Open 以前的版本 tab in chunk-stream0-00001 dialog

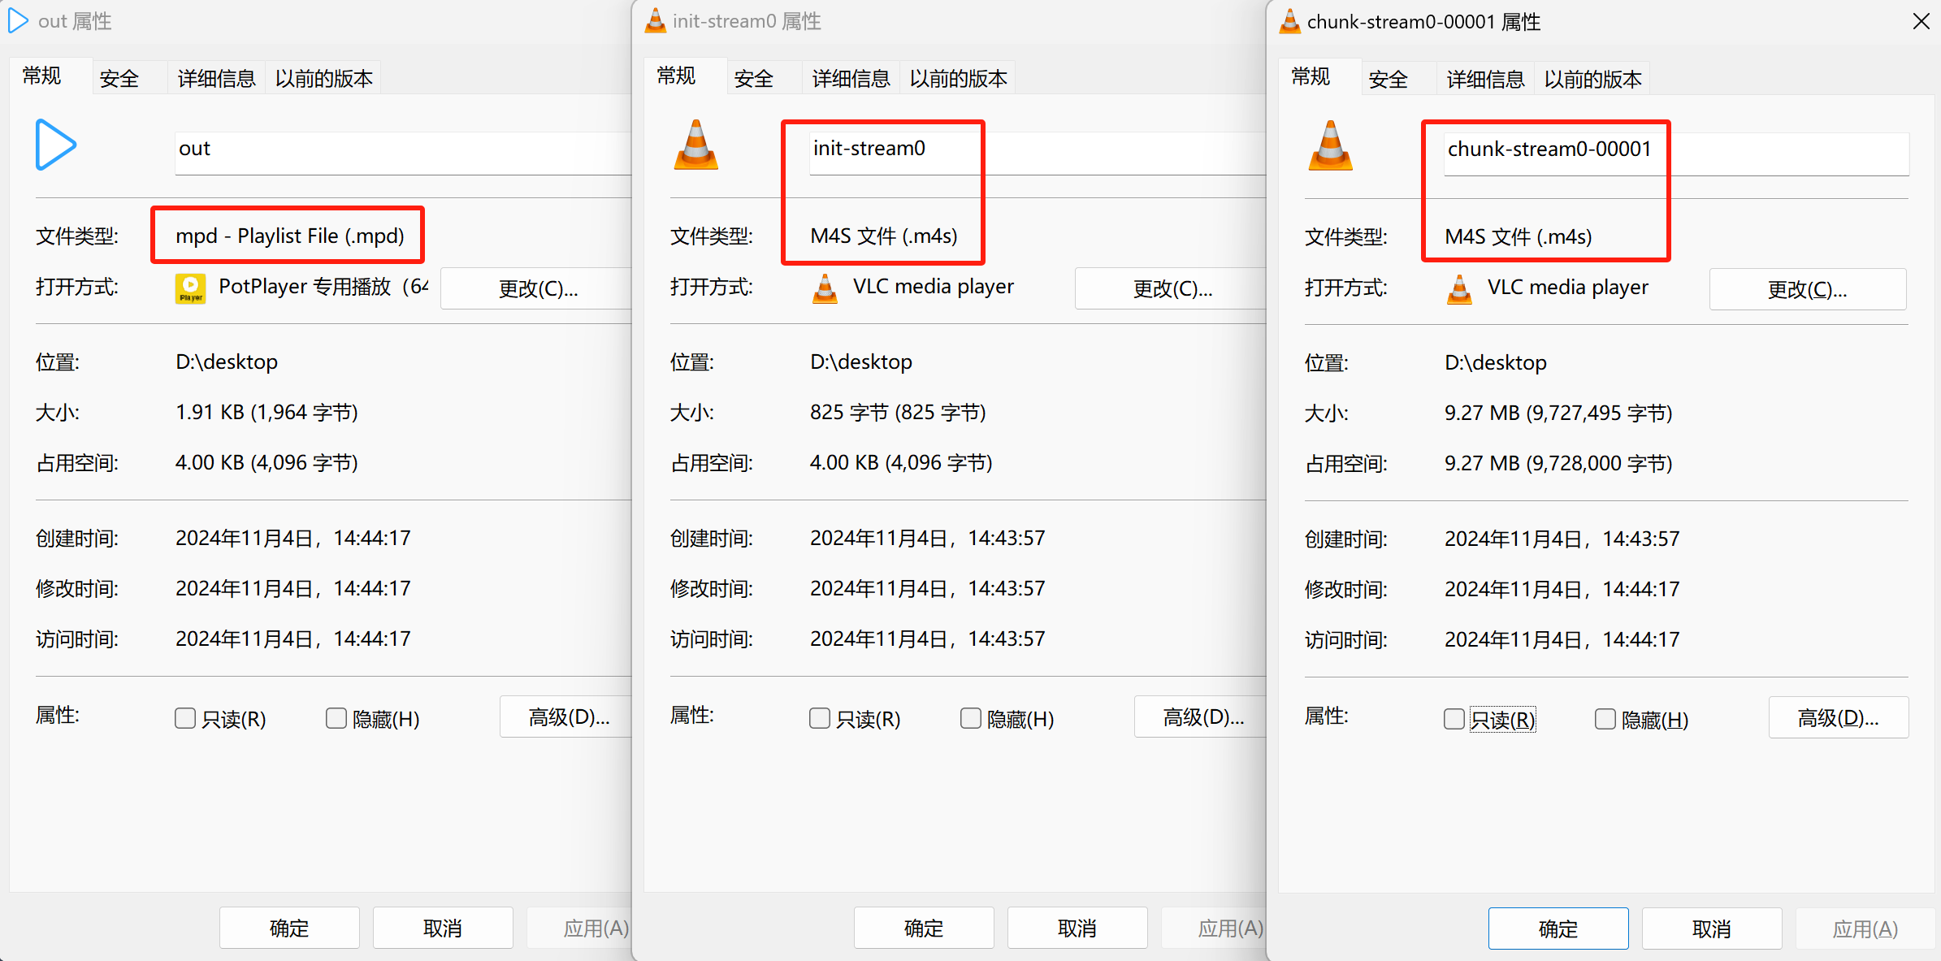1591,78
